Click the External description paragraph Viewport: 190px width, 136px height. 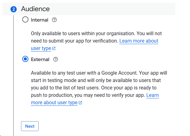[93, 84]
